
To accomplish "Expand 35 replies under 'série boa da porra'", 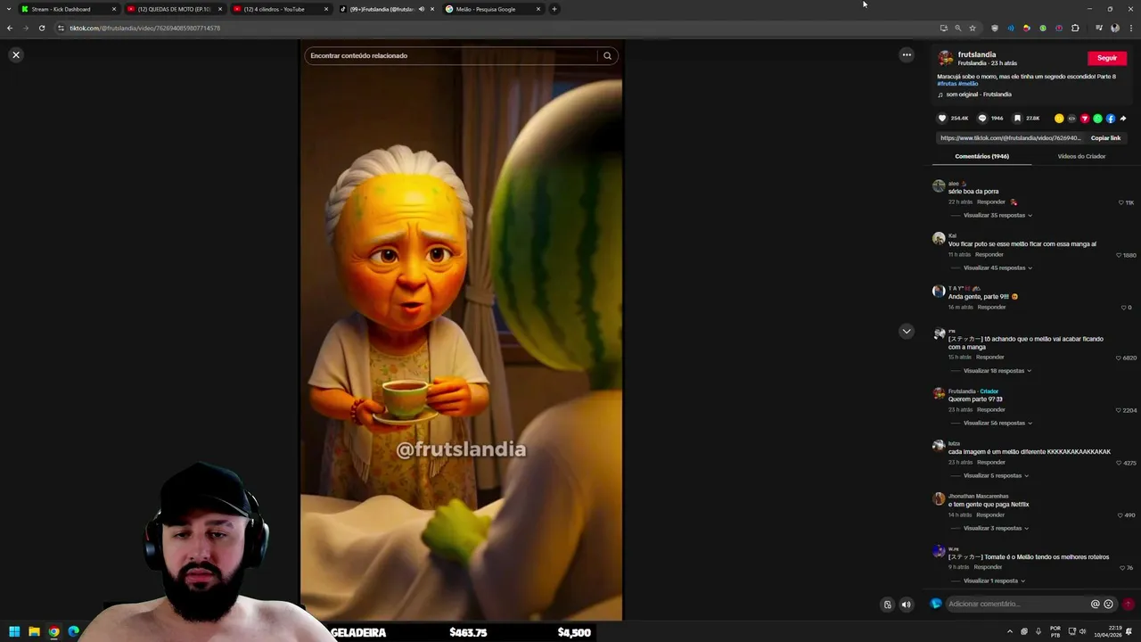I will [997, 215].
